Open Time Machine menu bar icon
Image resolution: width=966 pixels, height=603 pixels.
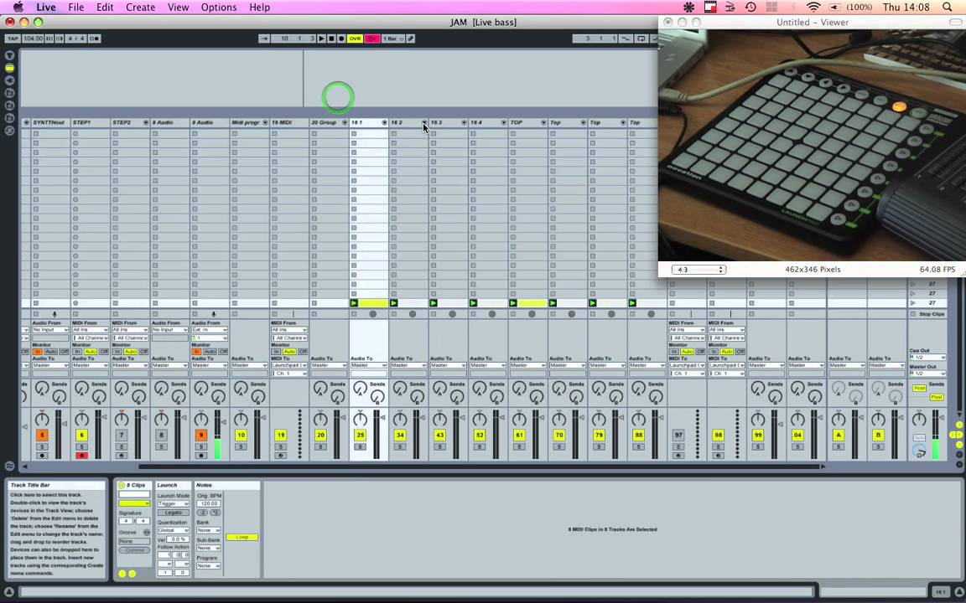(x=750, y=8)
